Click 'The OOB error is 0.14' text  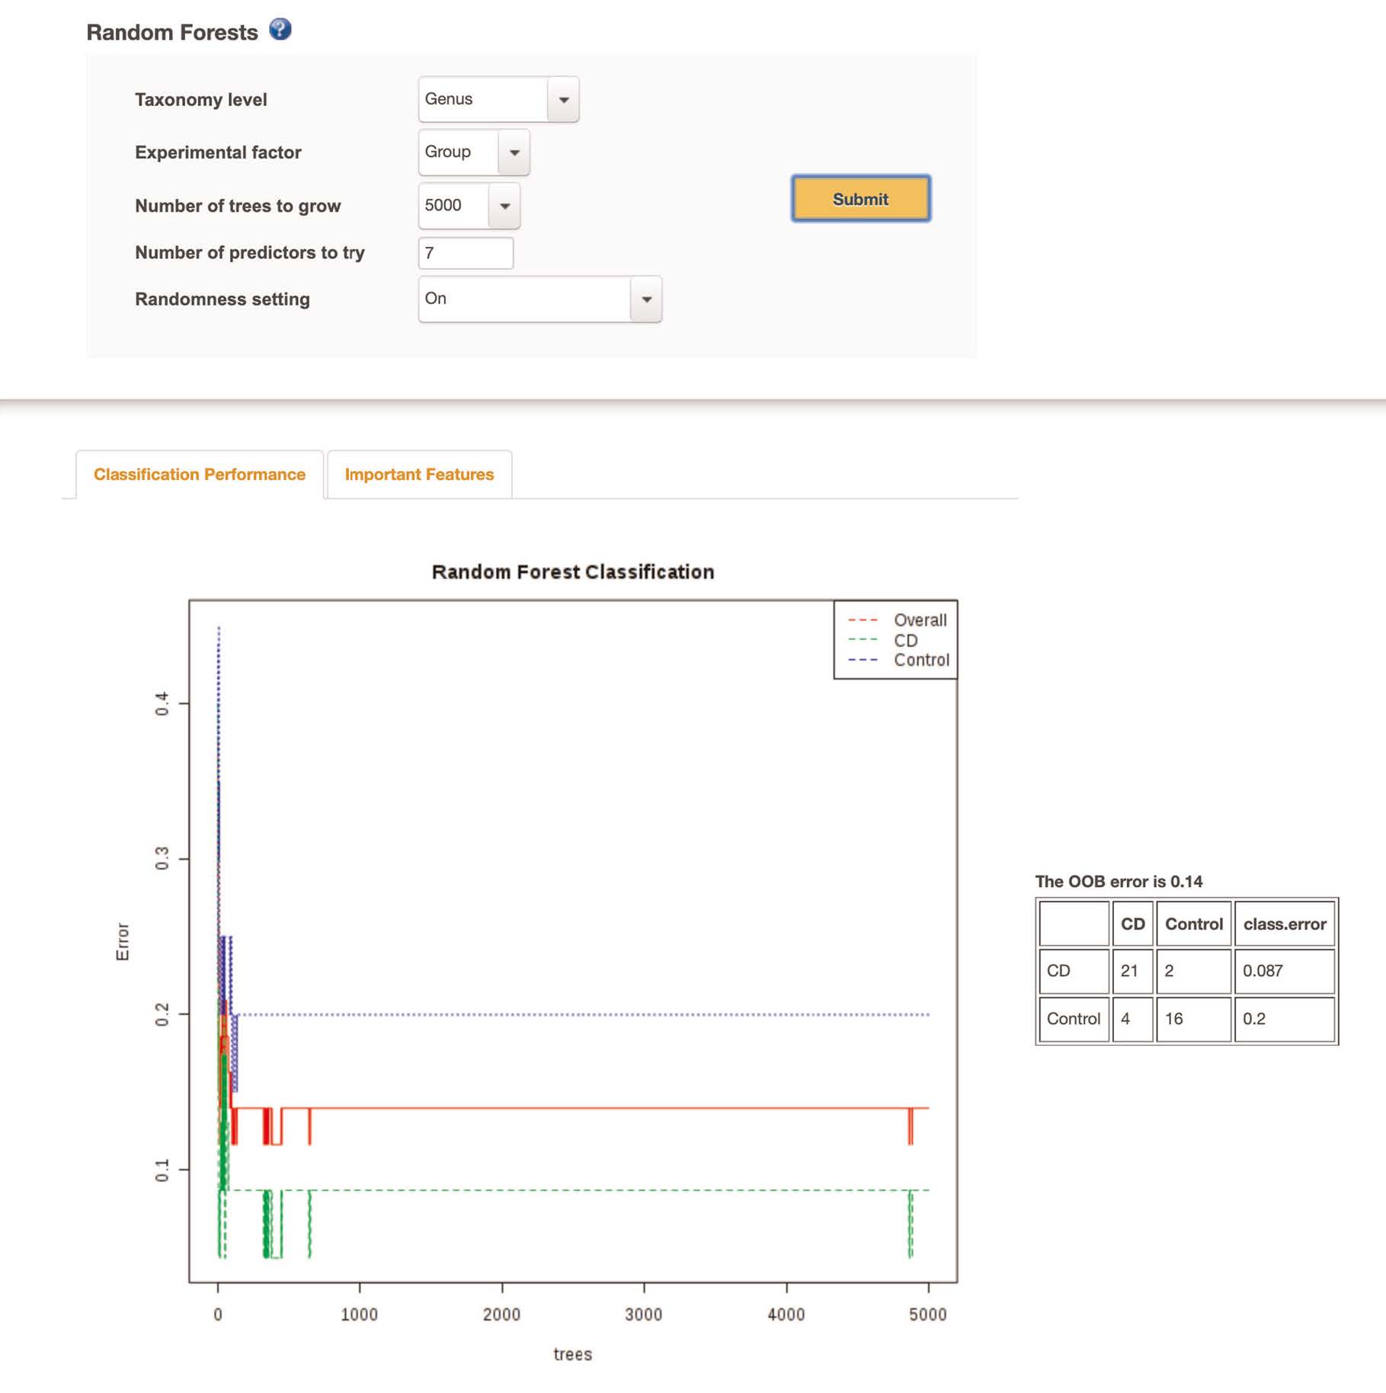[1119, 882]
